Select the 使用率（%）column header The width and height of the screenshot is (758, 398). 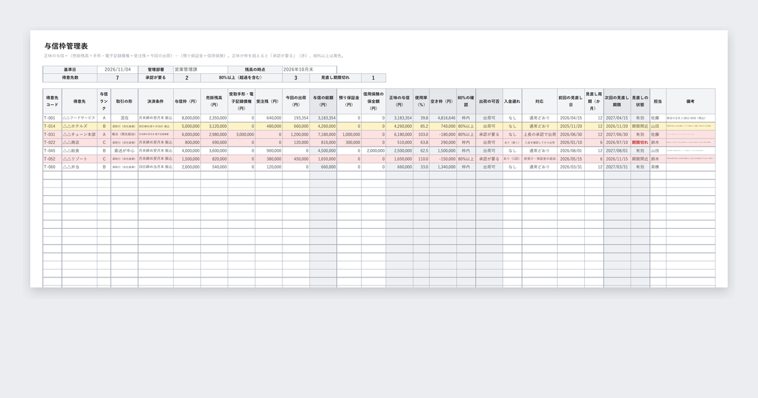[421, 101]
